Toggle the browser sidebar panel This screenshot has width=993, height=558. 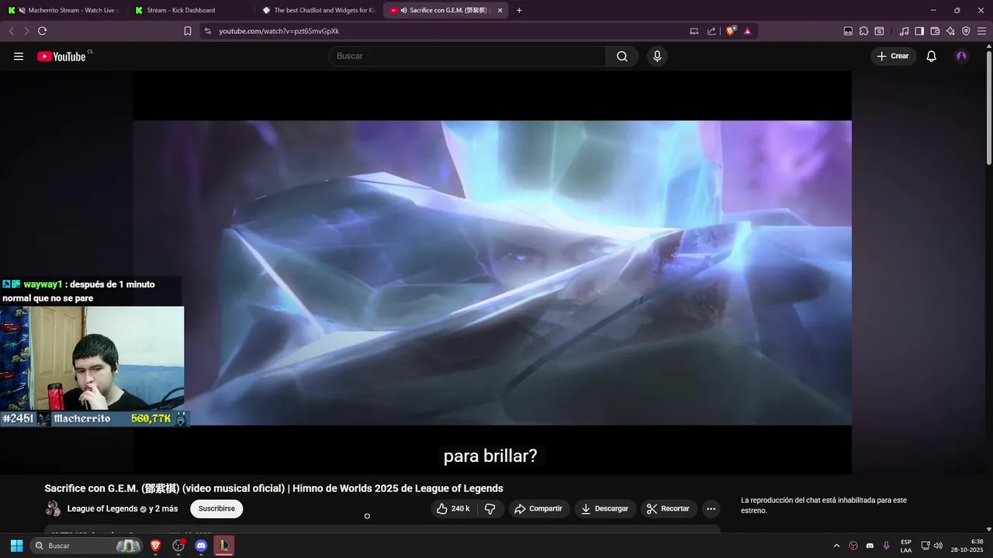pos(919,31)
